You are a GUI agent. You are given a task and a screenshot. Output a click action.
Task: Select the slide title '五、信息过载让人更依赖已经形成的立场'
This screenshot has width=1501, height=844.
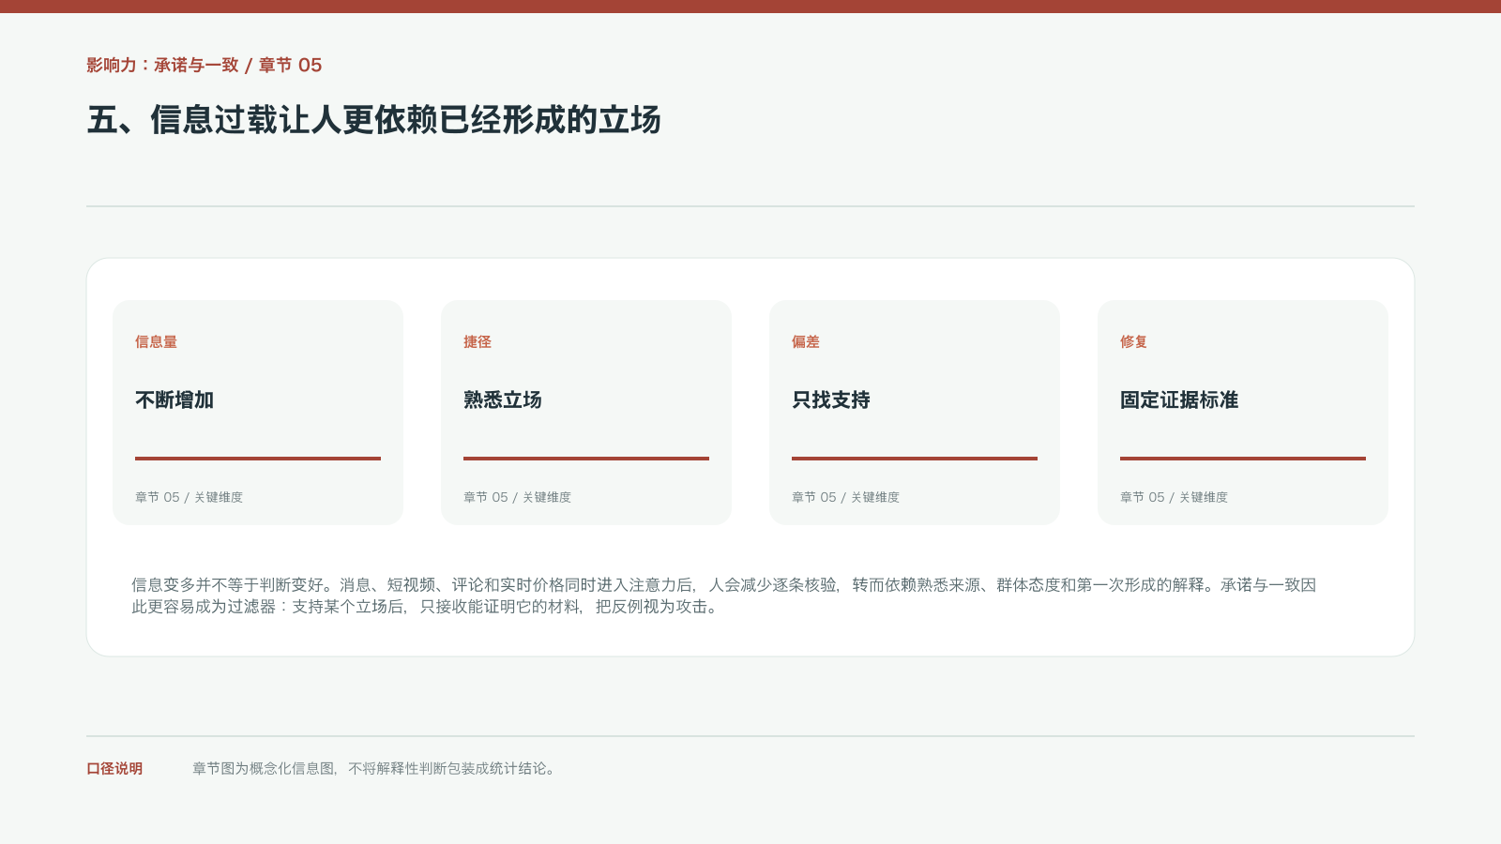pyautogui.click(x=374, y=120)
